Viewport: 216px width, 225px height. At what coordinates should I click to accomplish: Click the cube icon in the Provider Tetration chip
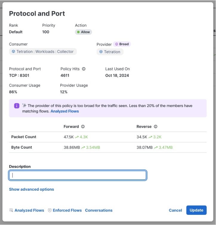point(101,52)
